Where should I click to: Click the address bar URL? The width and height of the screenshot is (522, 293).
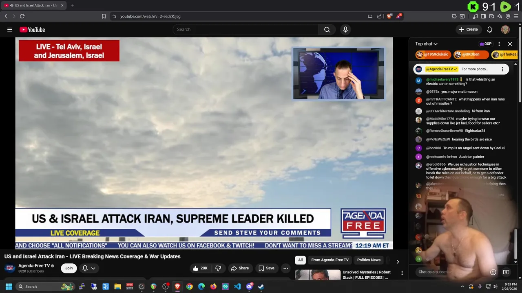click(150, 16)
